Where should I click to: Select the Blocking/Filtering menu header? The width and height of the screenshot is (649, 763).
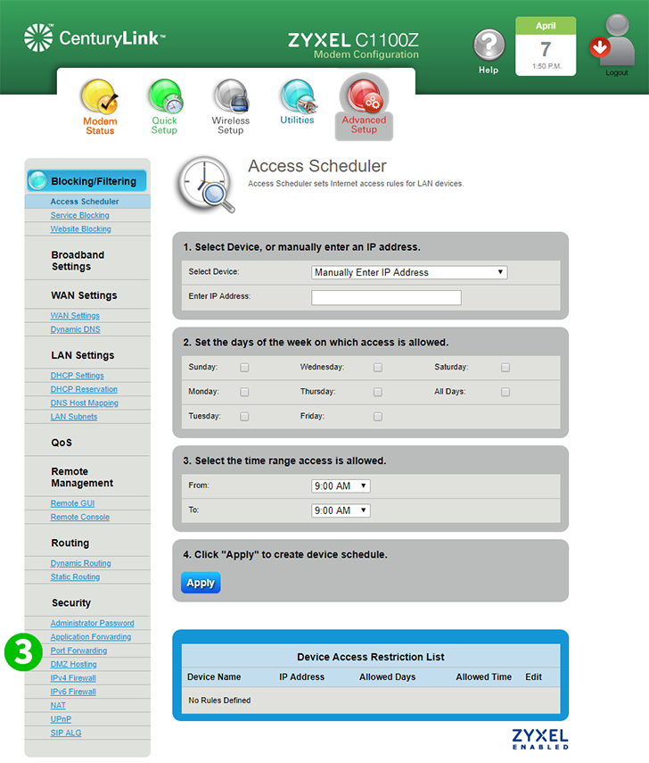pyautogui.click(x=87, y=181)
